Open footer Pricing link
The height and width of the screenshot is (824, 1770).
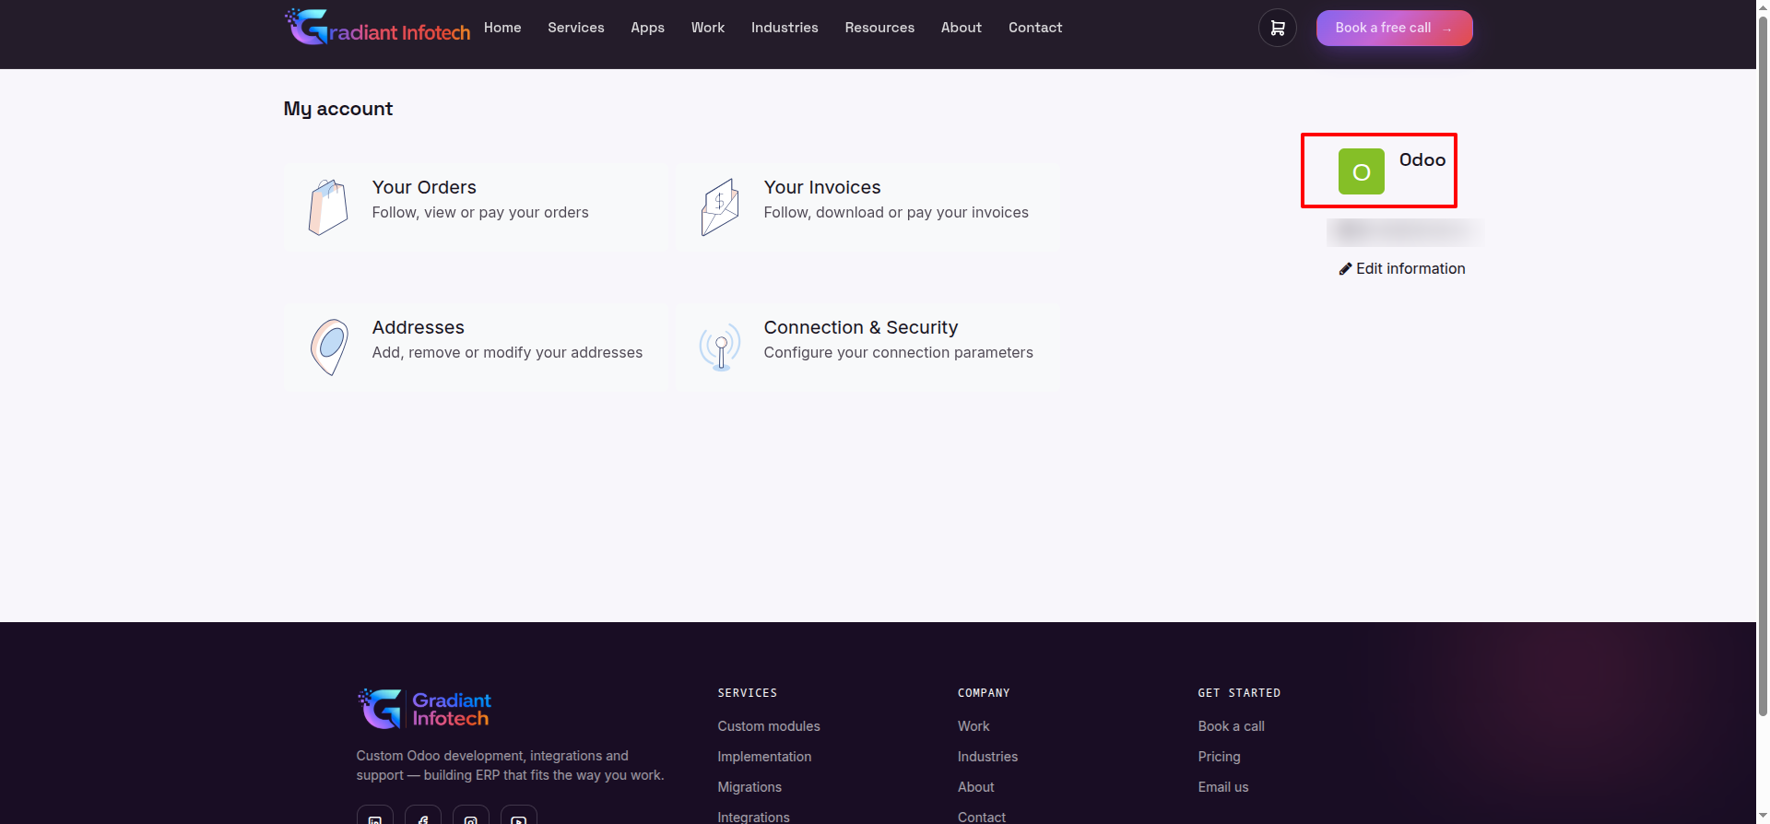coord(1220,757)
